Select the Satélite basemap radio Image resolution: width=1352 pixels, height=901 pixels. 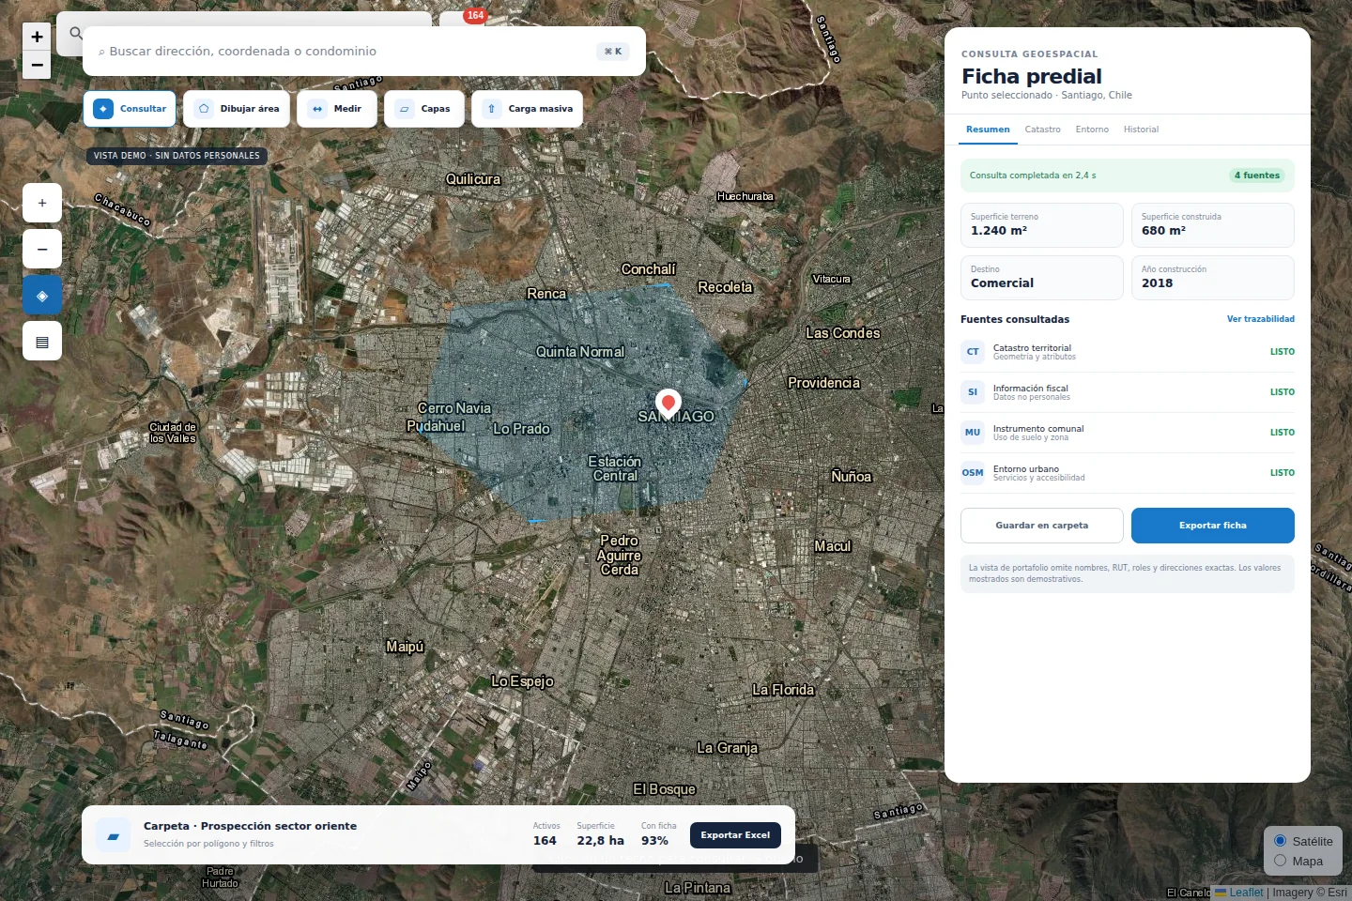[1280, 841]
